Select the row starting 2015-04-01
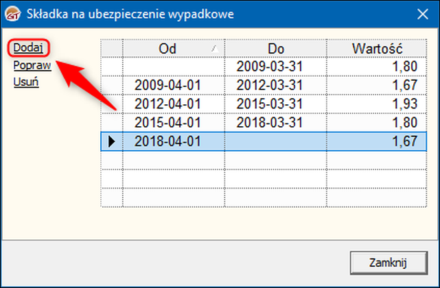440x288 pixels. pyautogui.click(x=167, y=123)
